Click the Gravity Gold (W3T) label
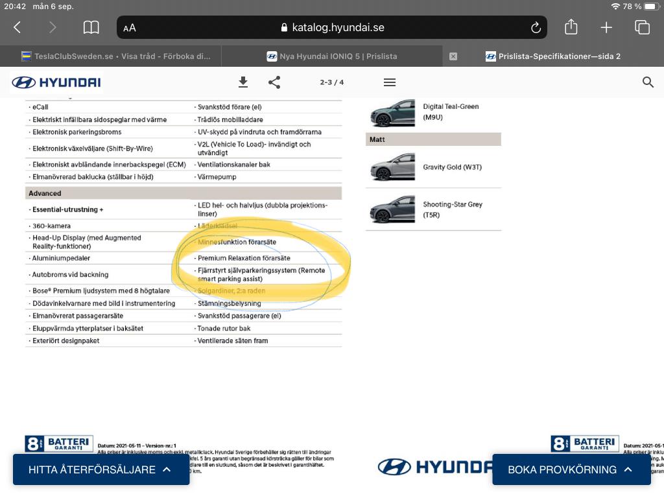664x498 pixels. pyautogui.click(x=452, y=167)
